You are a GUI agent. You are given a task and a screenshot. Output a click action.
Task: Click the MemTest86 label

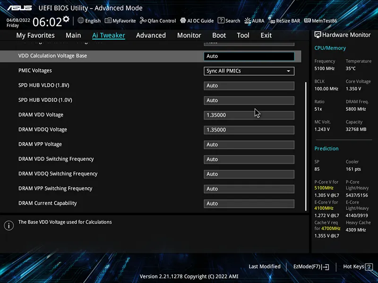pos(325,21)
